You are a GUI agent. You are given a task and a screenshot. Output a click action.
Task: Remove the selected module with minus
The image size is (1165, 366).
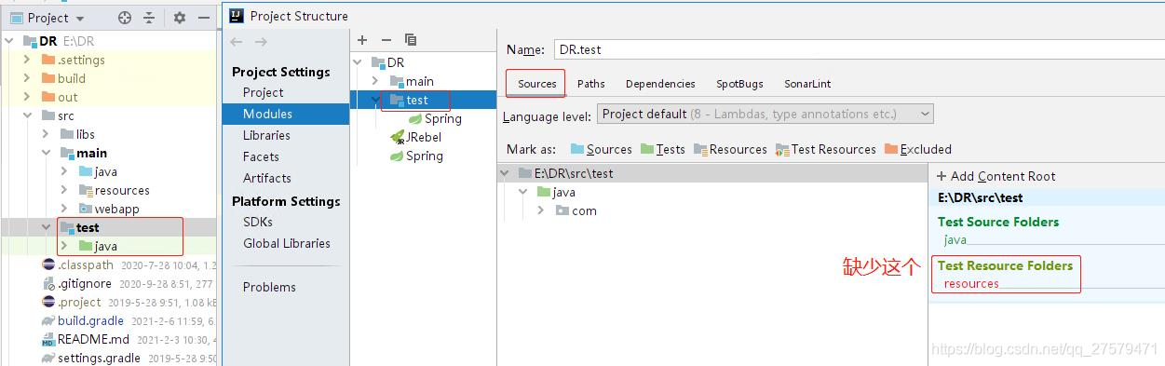pos(386,40)
